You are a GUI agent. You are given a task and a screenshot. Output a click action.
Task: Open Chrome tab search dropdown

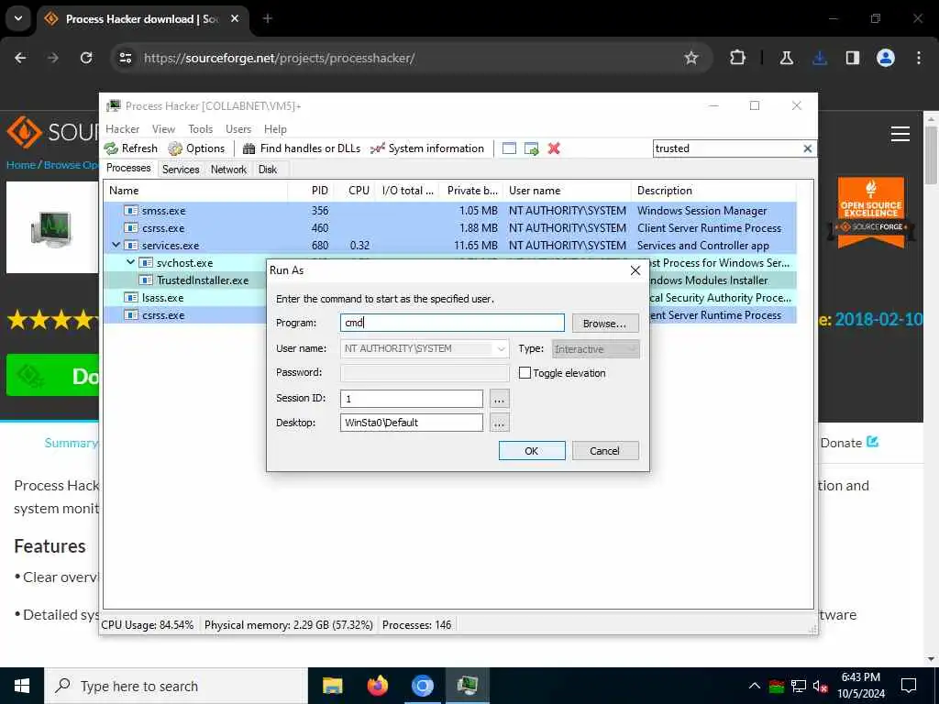[x=18, y=18]
